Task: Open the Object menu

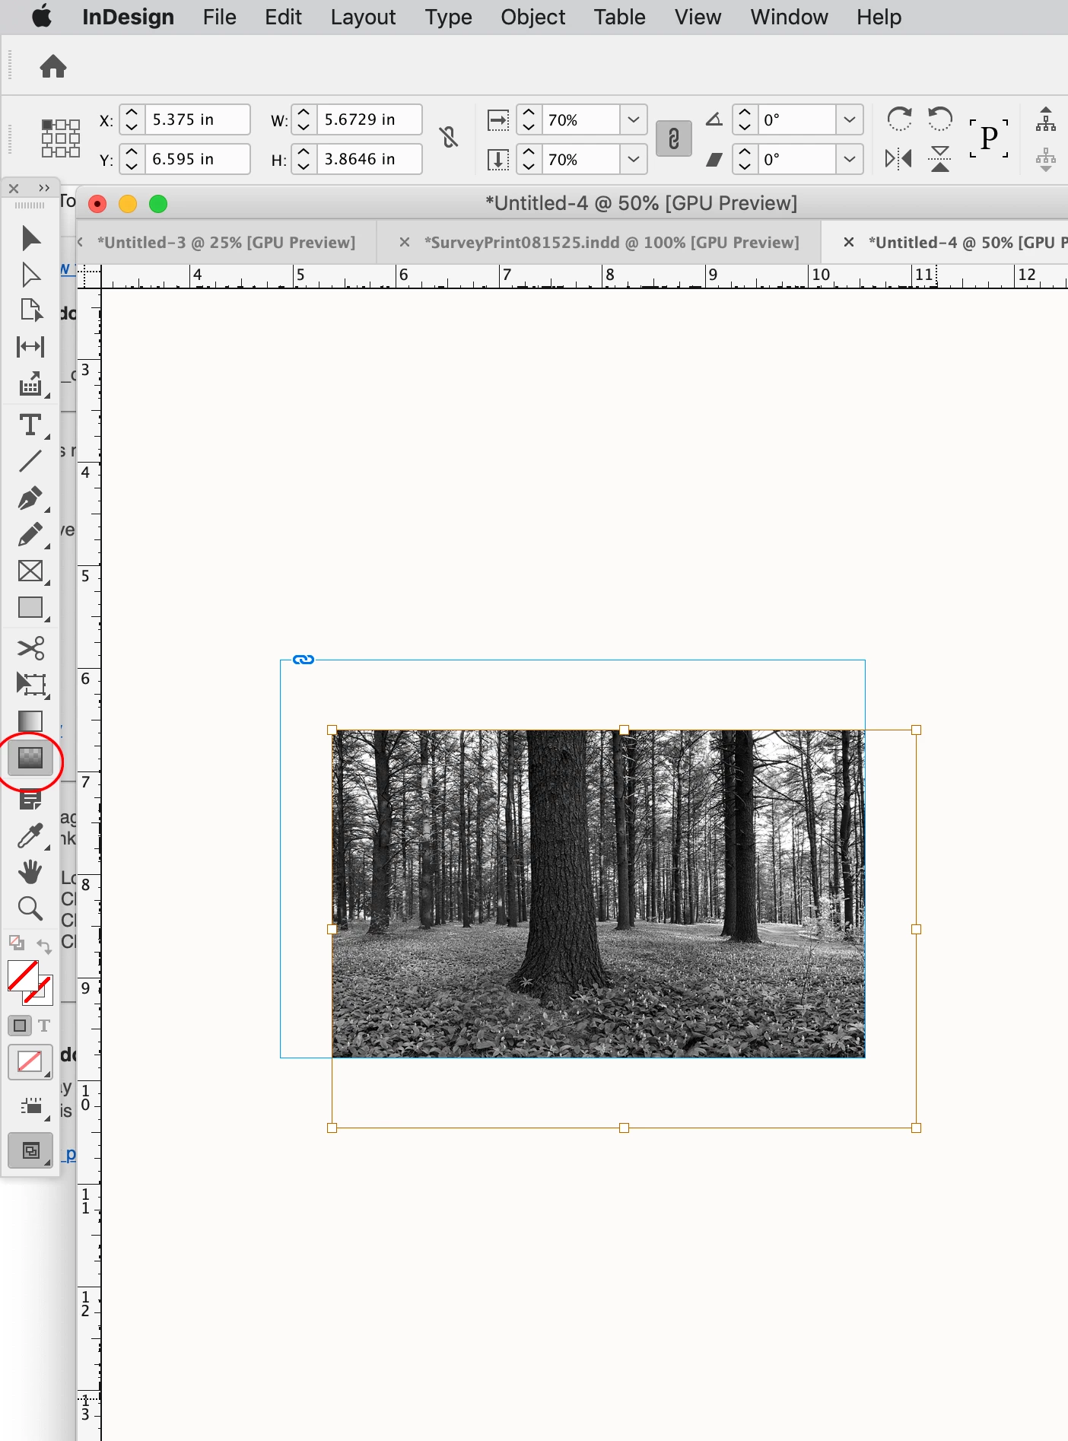Action: [x=532, y=17]
